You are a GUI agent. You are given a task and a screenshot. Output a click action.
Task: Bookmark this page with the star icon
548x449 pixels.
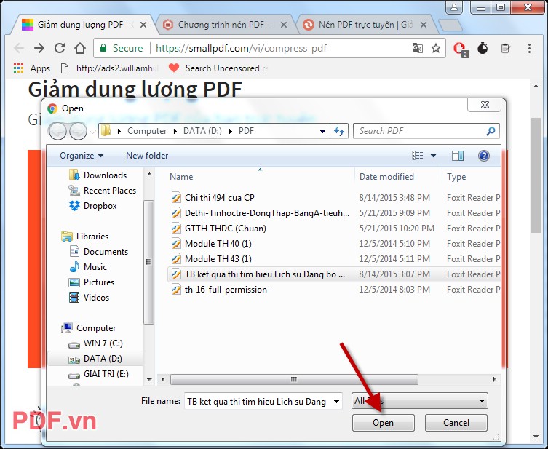(x=435, y=48)
